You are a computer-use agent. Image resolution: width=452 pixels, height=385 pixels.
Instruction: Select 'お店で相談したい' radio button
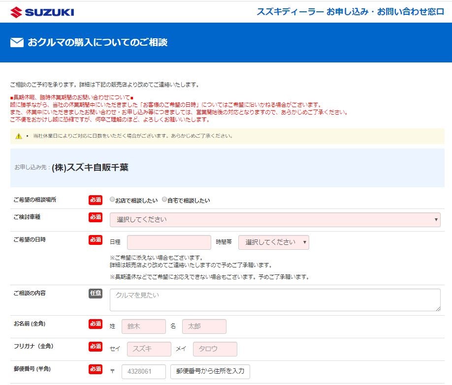click(112, 199)
